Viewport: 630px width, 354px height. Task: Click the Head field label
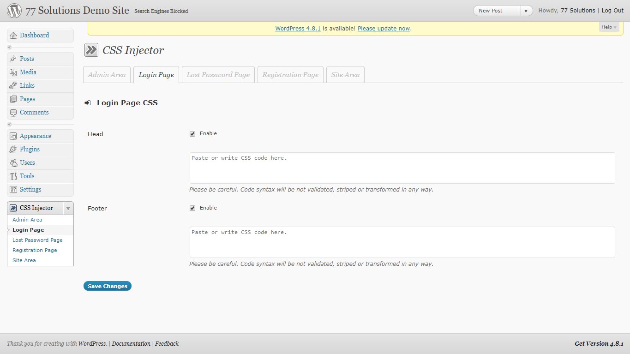(96, 134)
